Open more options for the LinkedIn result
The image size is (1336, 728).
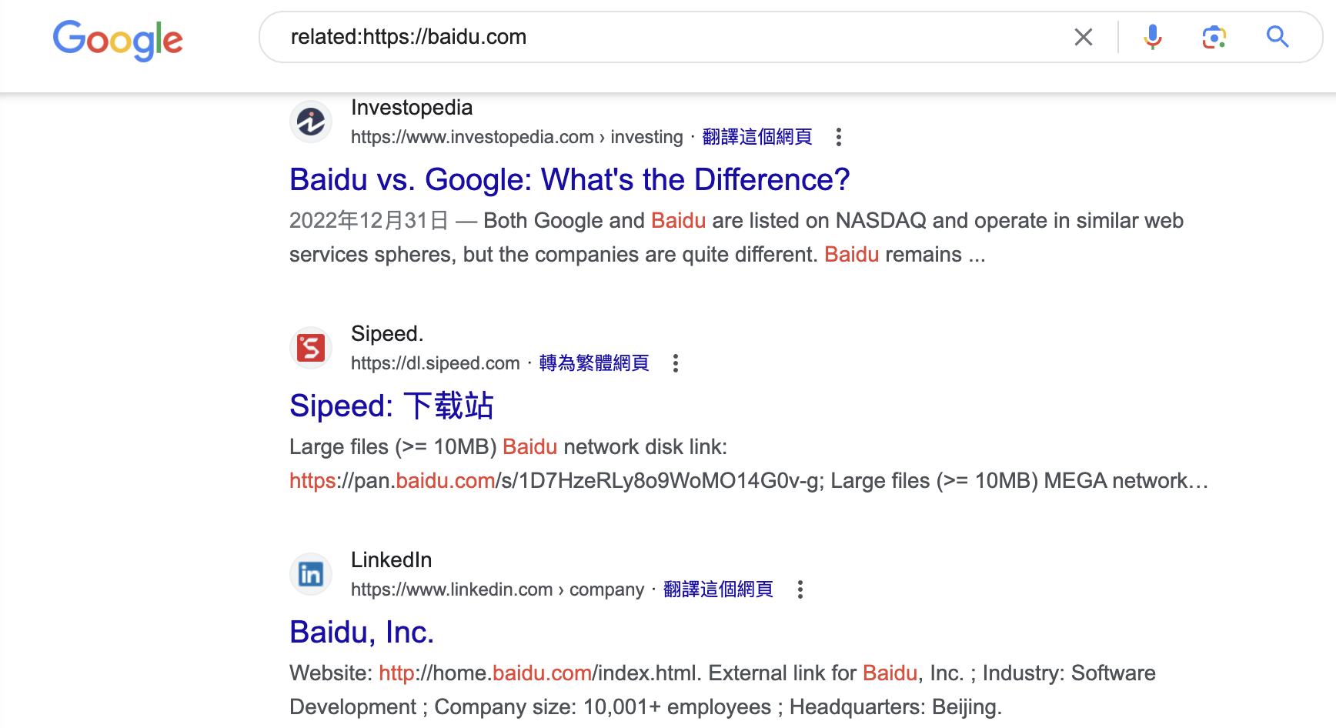click(x=800, y=589)
